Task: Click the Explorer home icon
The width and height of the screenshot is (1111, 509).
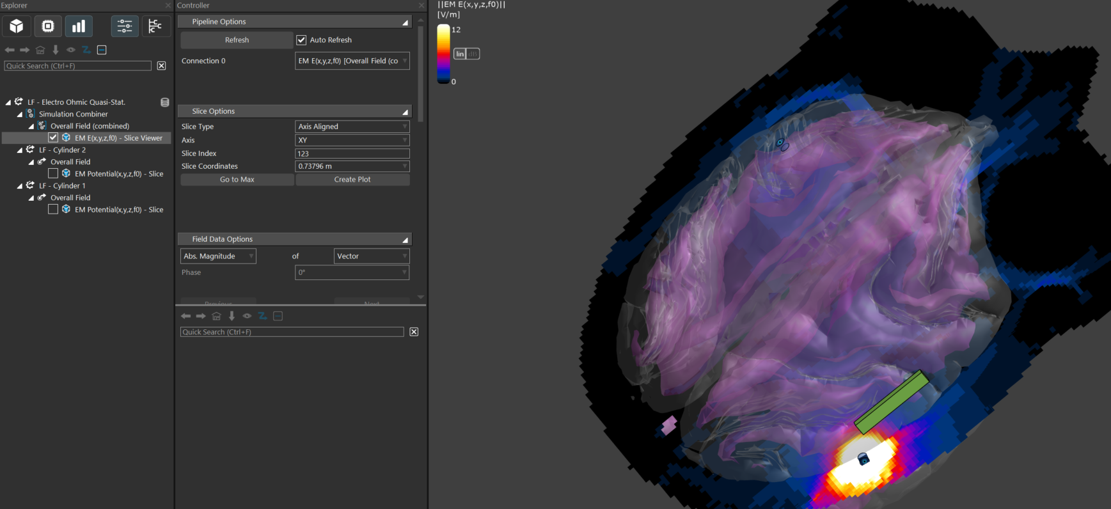Action: (x=40, y=50)
